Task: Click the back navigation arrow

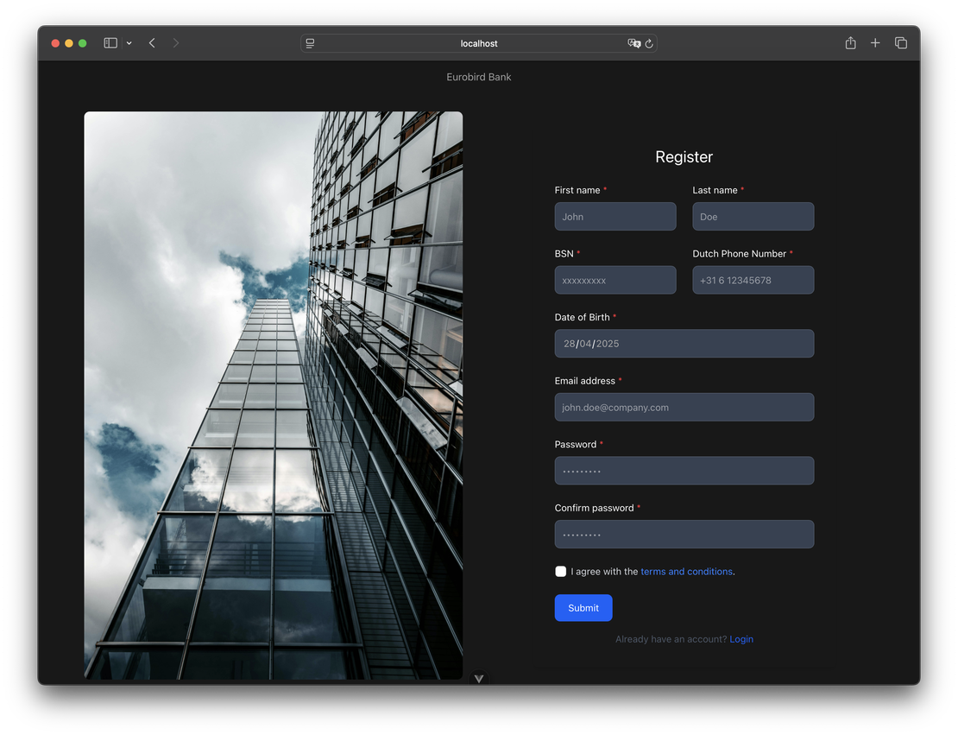Action: pos(152,42)
